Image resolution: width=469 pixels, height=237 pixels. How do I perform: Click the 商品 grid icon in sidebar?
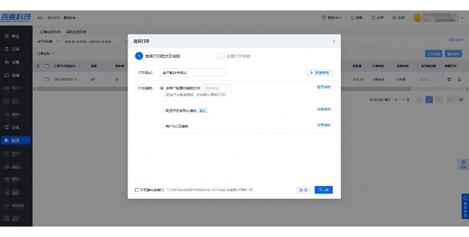coord(6,36)
